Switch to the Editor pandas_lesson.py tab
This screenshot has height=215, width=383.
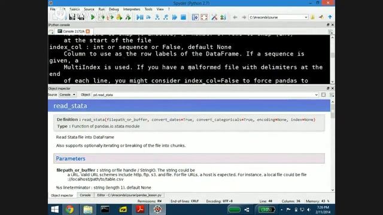[x=129, y=195]
